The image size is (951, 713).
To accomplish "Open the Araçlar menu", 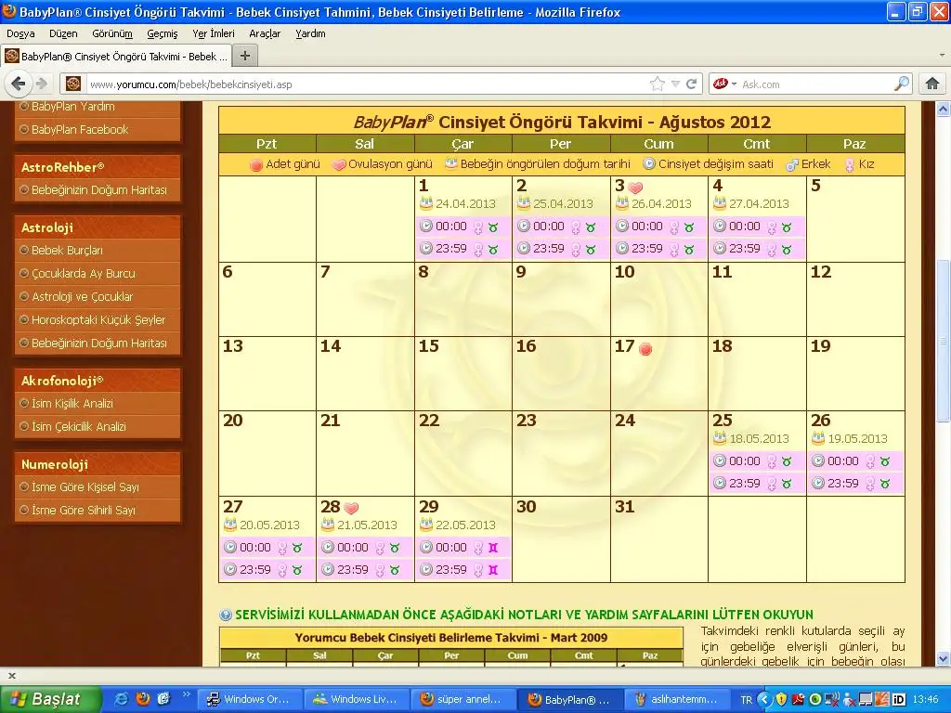I will tap(265, 33).
